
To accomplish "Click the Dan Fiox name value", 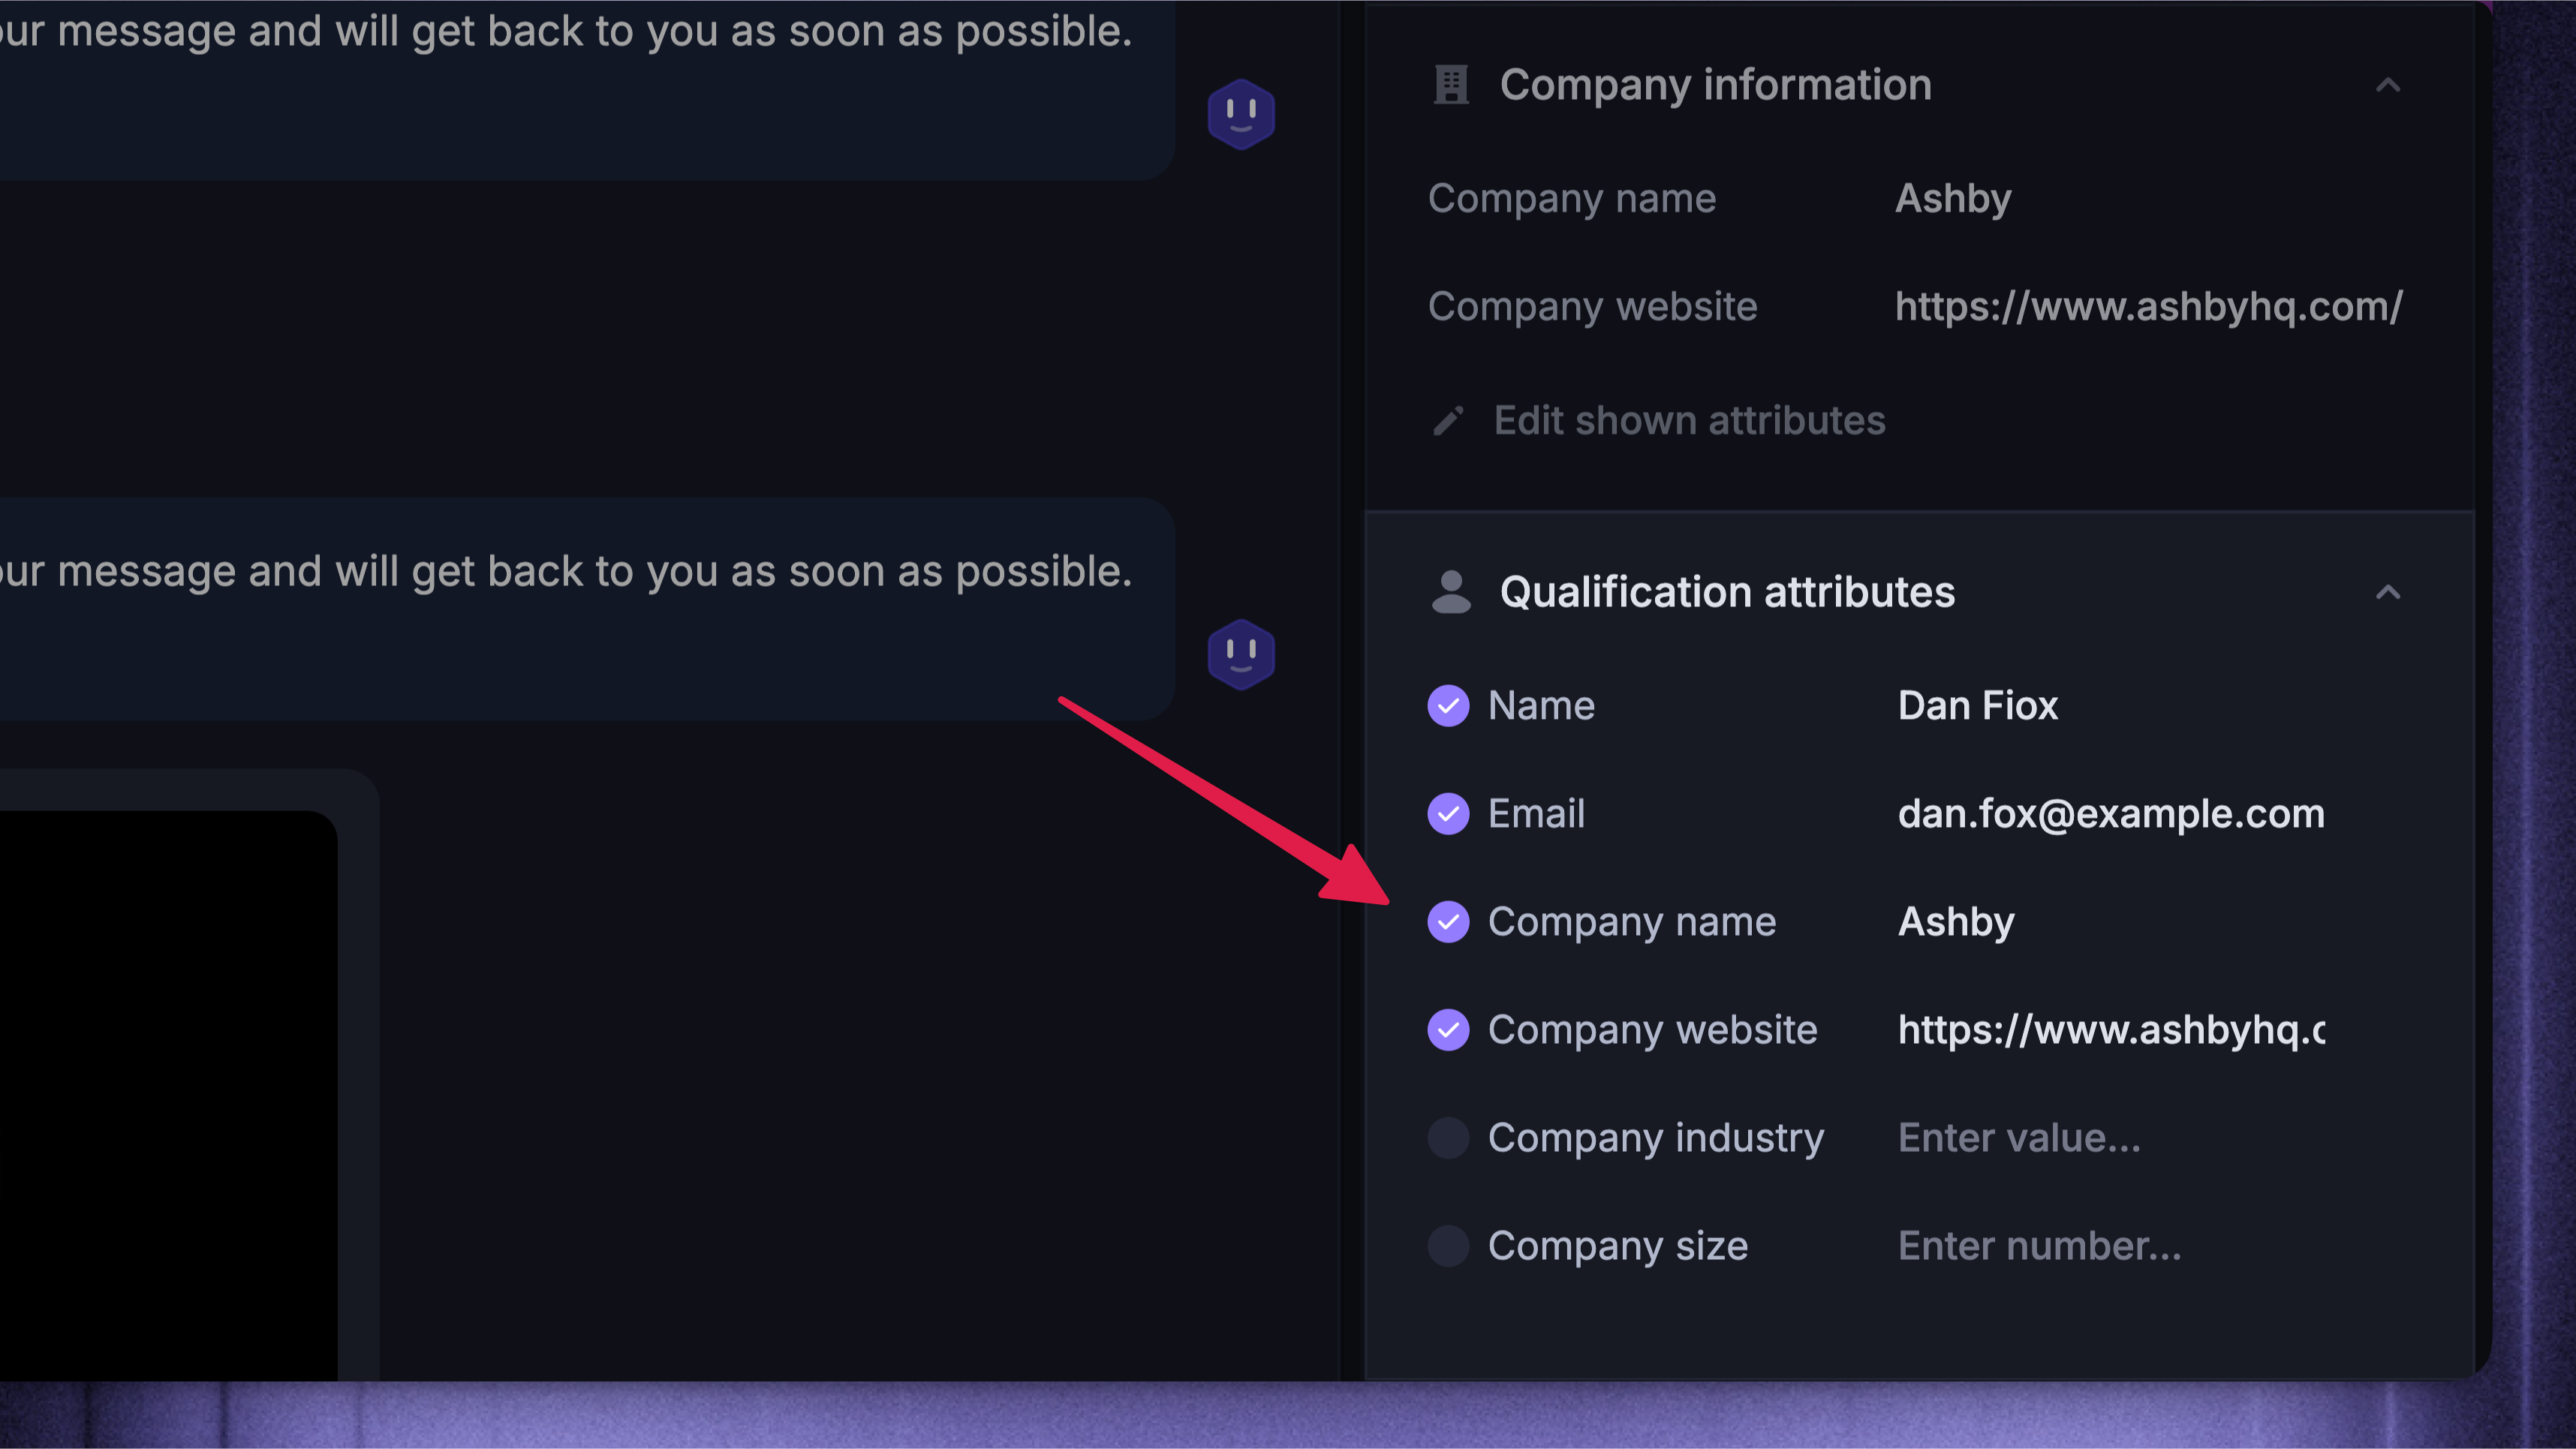I will tap(1978, 706).
